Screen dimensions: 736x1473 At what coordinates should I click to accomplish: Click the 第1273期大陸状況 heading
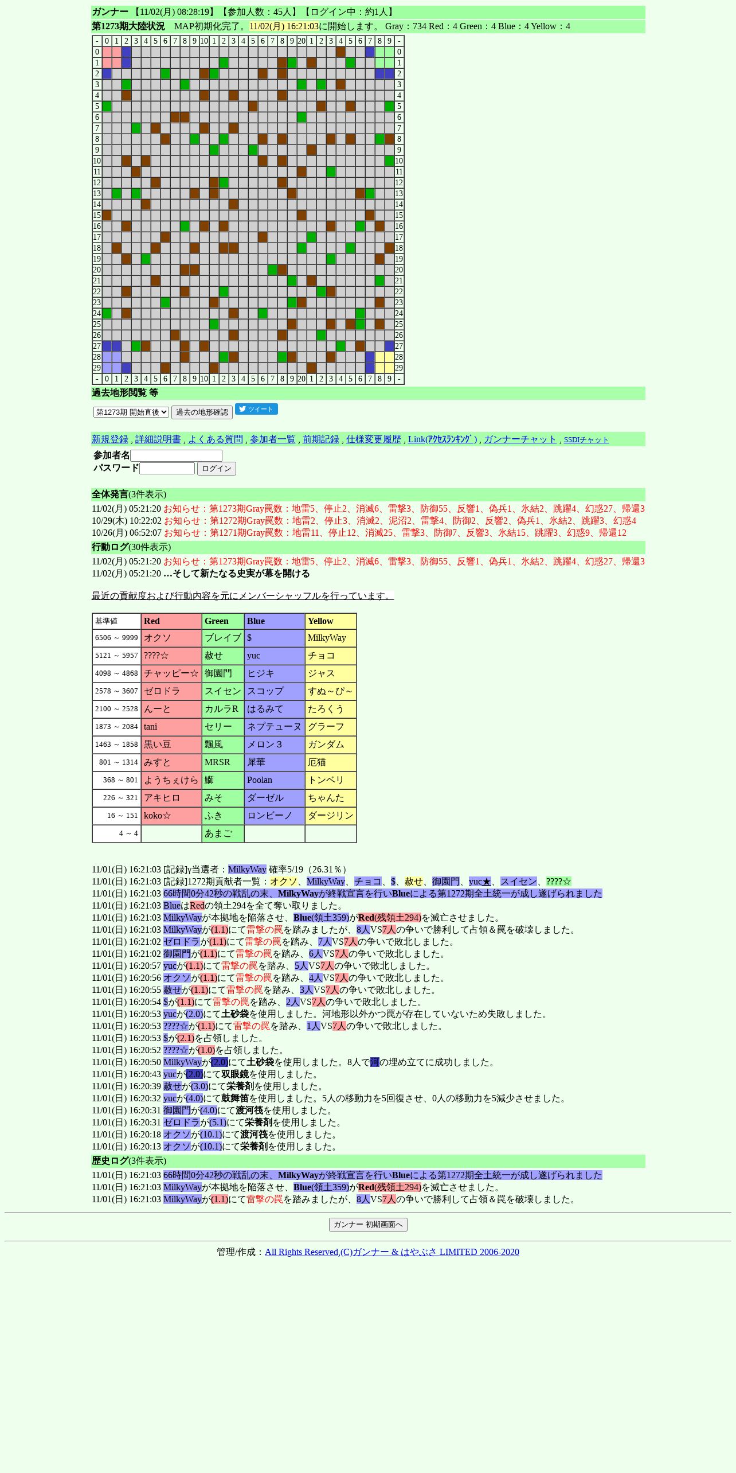tap(128, 26)
